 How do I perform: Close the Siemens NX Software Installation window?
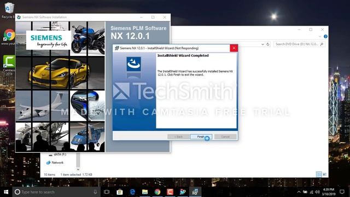(x=165, y=17)
